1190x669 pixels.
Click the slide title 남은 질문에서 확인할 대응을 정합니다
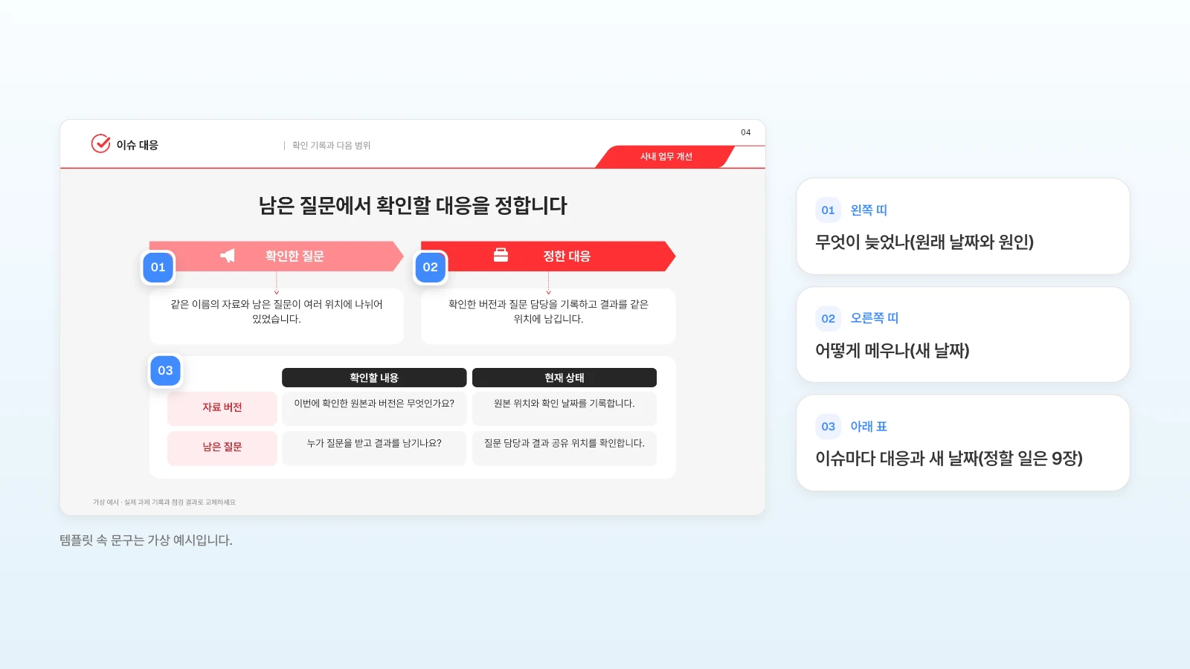(x=413, y=206)
